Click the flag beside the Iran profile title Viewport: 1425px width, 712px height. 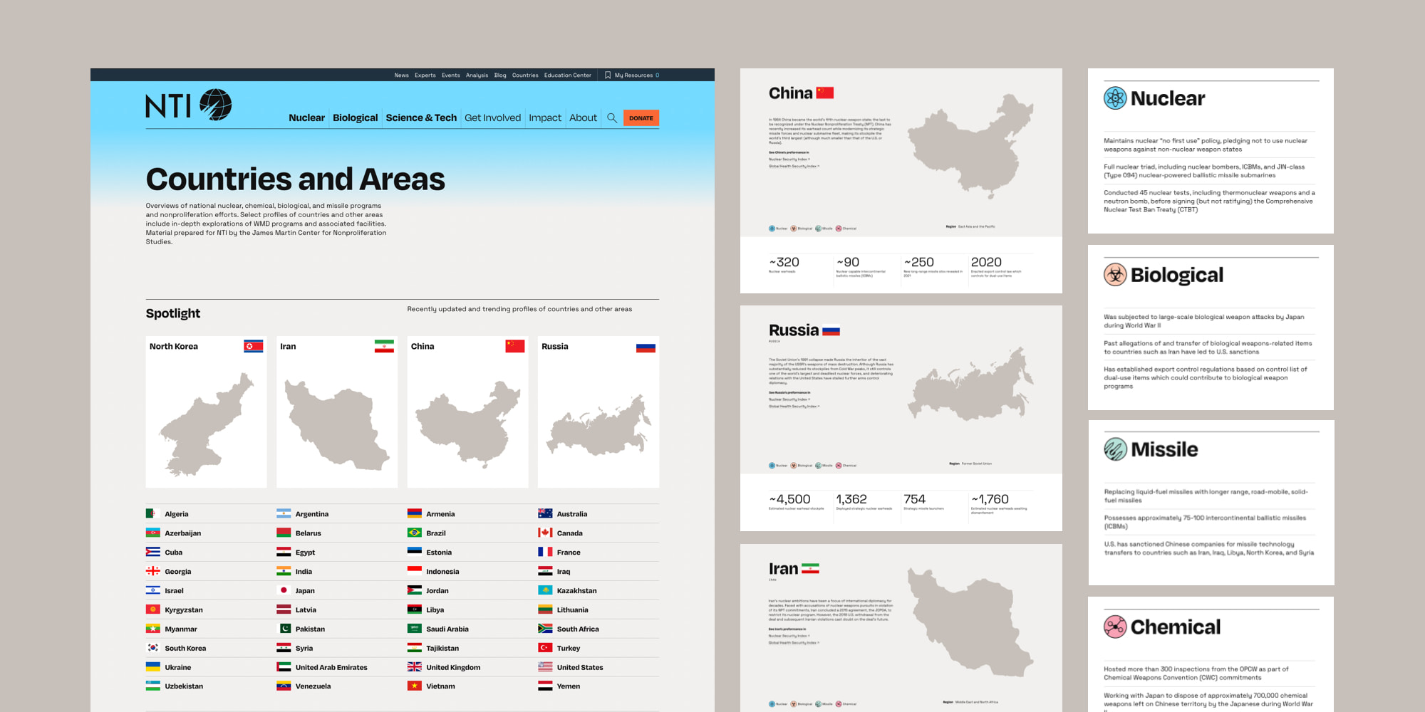click(x=810, y=569)
